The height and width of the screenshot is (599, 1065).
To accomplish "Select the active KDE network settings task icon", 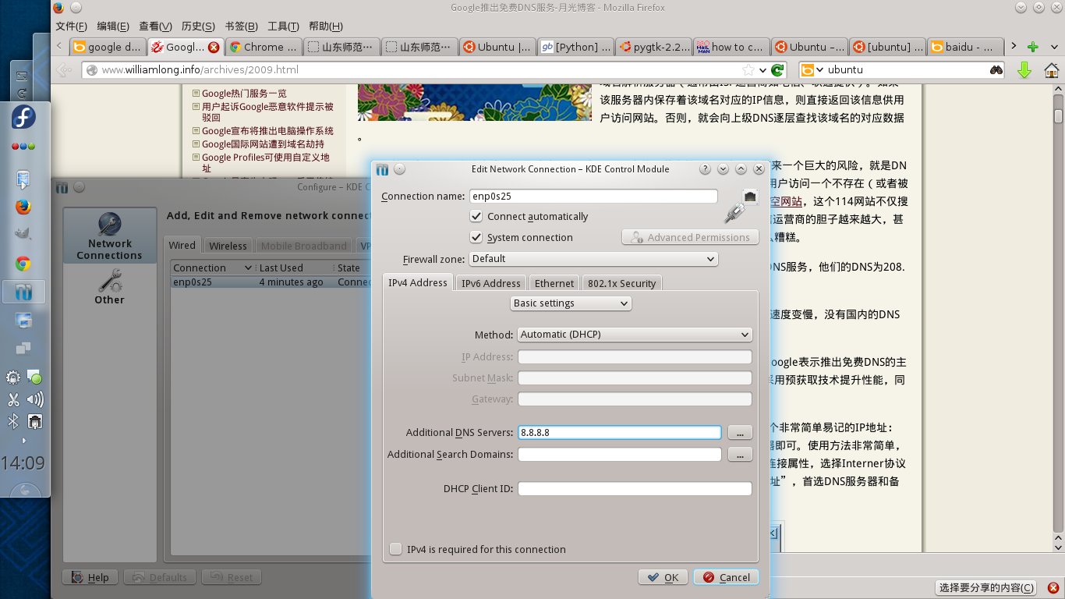I will click(23, 292).
